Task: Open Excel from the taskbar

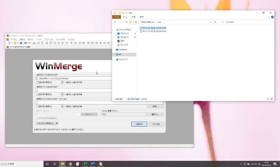Action: click(x=85, y=164)
